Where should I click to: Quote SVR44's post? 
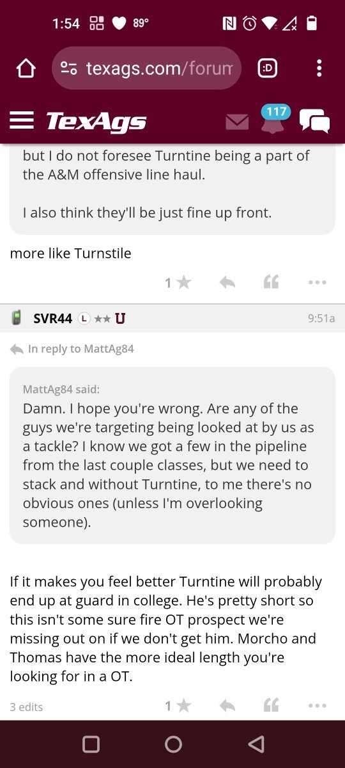point(272,706)
